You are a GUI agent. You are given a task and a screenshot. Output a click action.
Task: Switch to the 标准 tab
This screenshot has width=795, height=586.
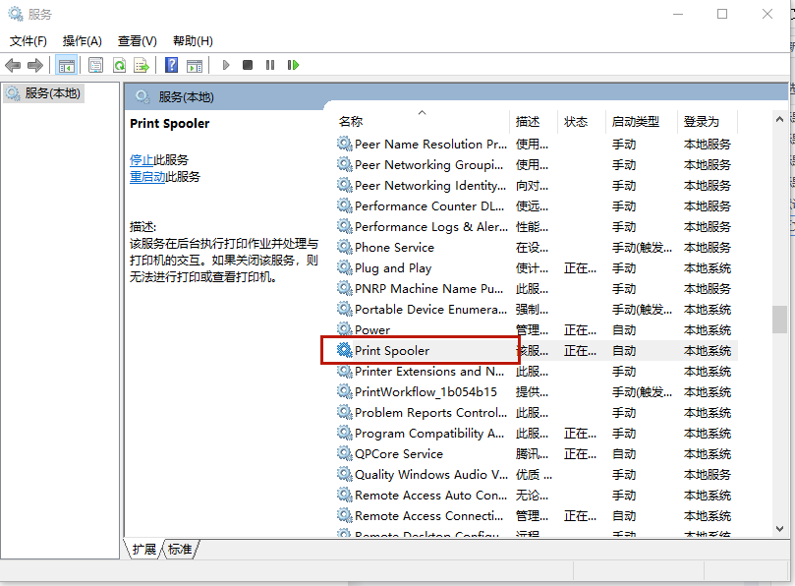[x=180, y=549]
